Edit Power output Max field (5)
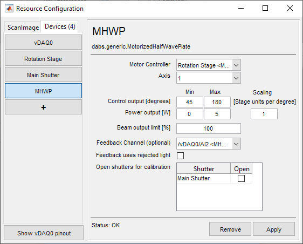This screenshot has width=303, height=244. coord(217,114)
